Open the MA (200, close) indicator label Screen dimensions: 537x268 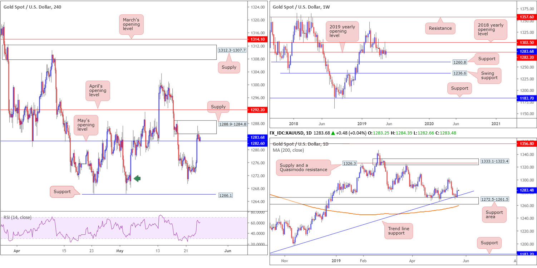[288, 150]
